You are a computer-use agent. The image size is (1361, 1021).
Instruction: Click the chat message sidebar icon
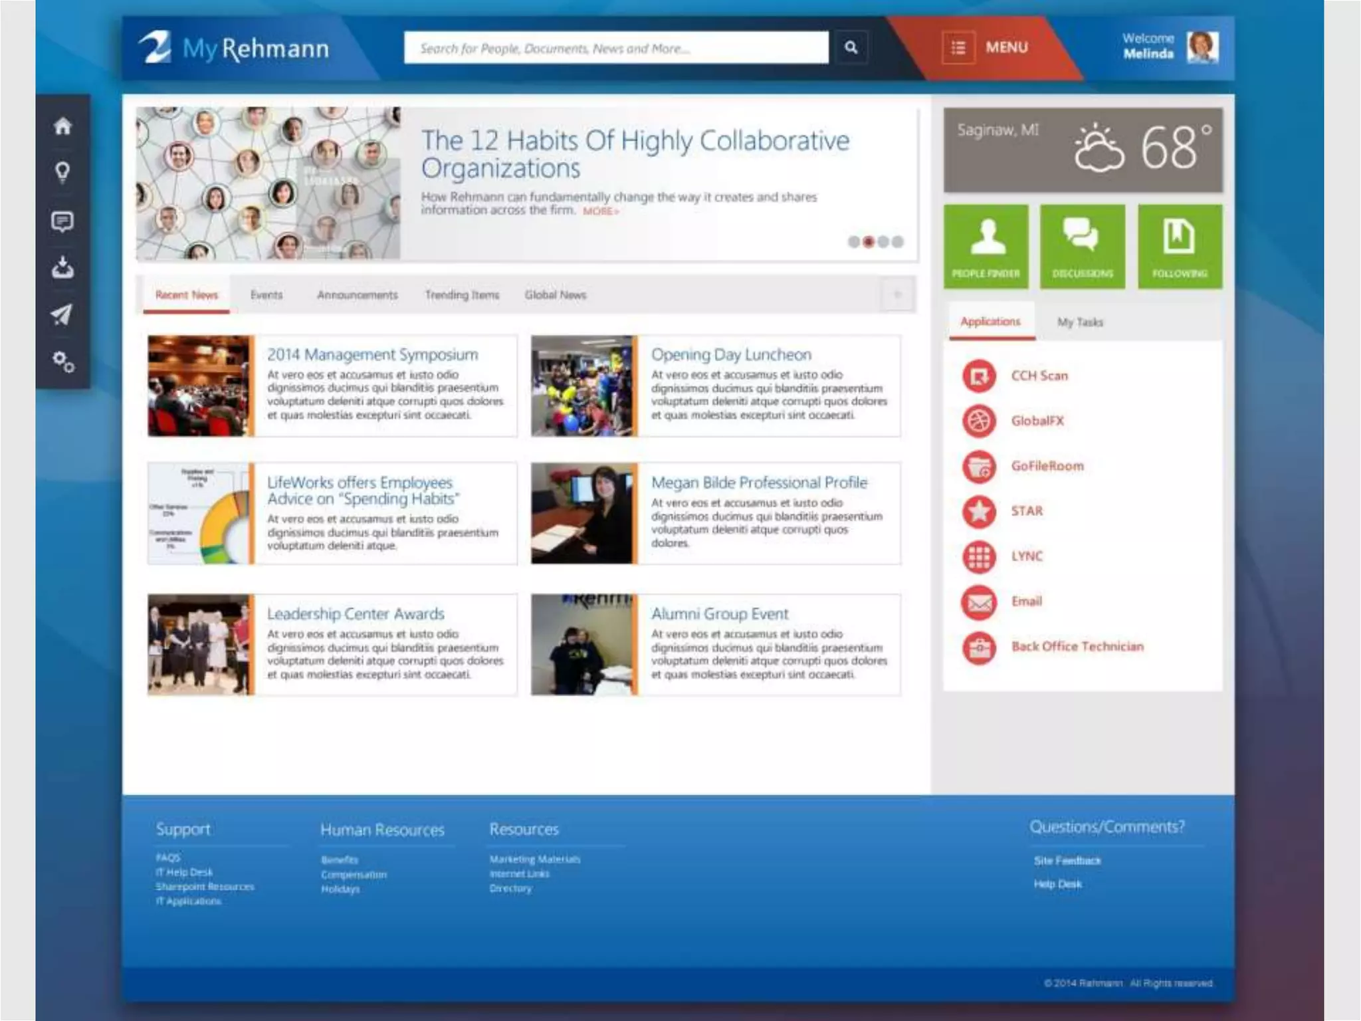pos(62,221)
